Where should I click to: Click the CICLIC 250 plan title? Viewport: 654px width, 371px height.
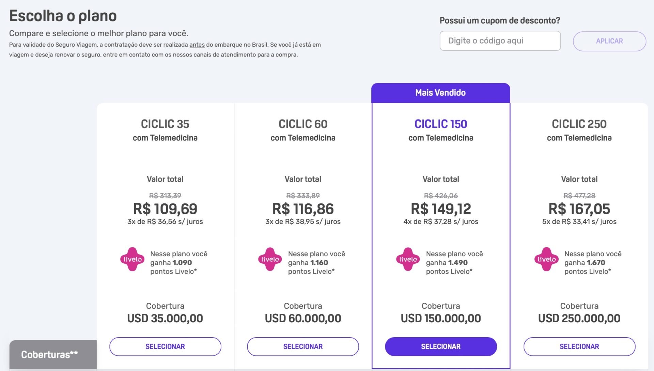579,124
